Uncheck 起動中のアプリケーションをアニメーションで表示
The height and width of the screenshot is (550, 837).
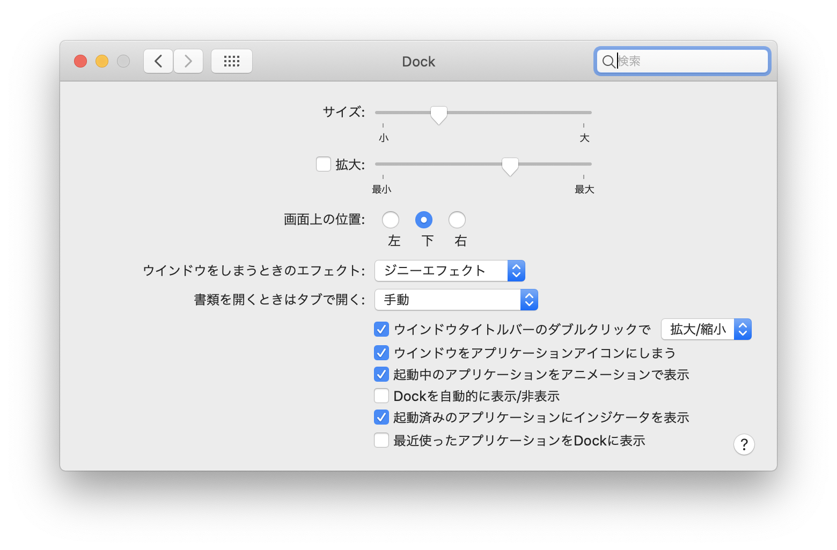(x=381, y=374)
